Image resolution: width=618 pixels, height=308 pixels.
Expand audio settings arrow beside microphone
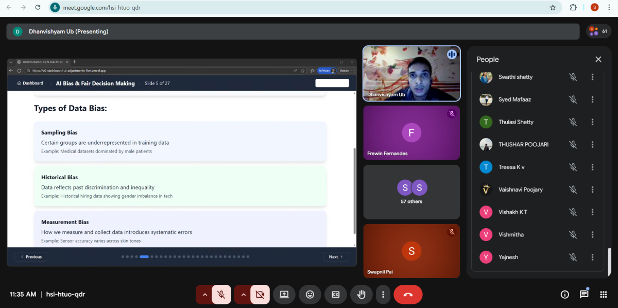tap(204, 295)
